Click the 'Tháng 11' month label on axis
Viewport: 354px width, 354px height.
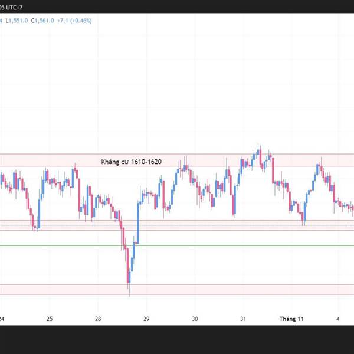point(291,319)
